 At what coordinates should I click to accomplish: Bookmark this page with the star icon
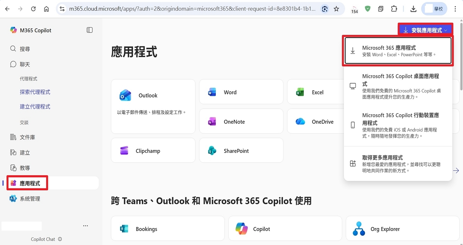[336, 9]
